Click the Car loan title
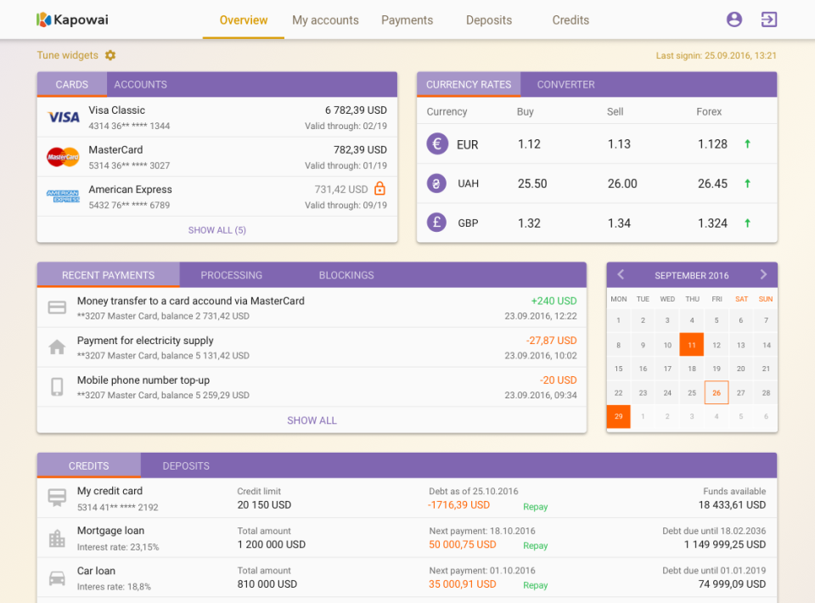The width and height of the screenshot is (815, 603). click(96, 570)
